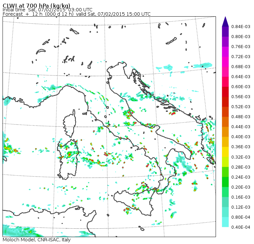Screen dimensions: 254x244
Task: Click the 0.52E-03 colorbar label
Action: click(241, 107)
